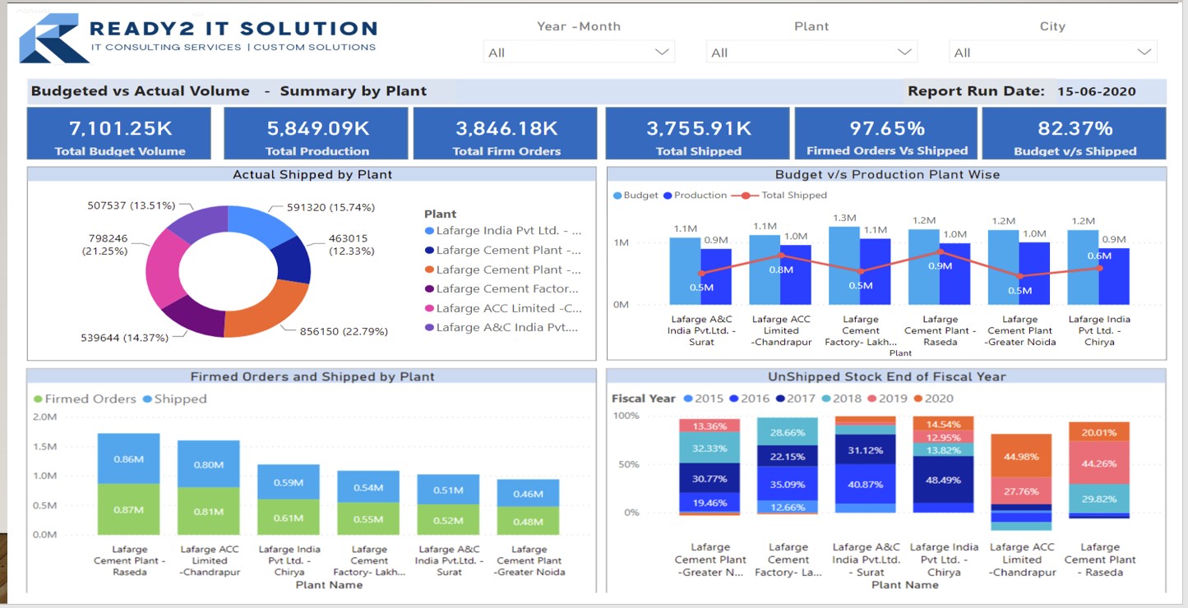
Task: Select fiscal year 2019 legend item
Action: pyautogui.click(x=887, y=398)
